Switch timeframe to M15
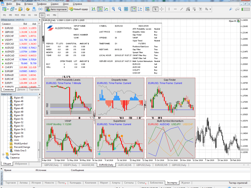 (17, 15)
